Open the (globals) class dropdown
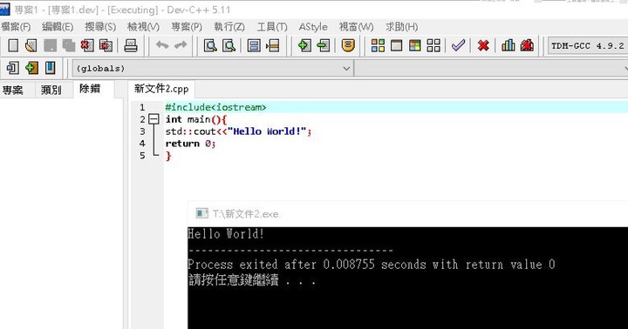The height and width of the screenshot is (329, 628). [213, 69]
